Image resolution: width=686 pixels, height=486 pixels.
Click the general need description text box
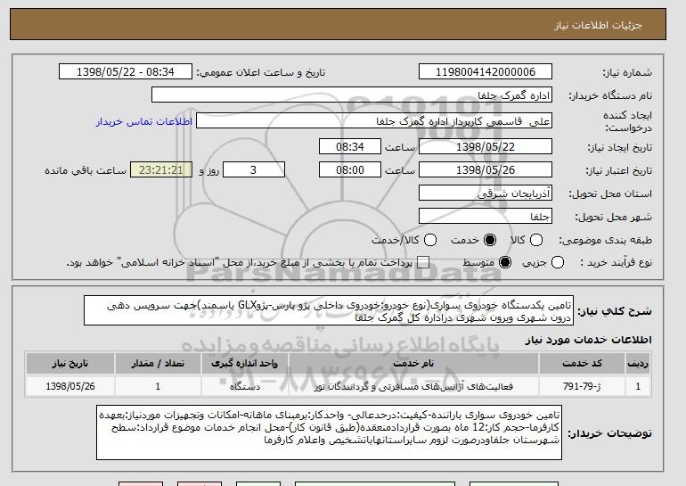(329, 311)
